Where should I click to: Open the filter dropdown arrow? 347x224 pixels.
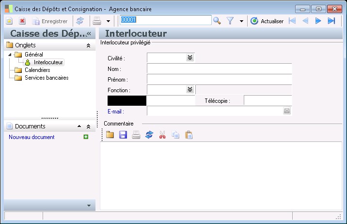pos(241,21)
